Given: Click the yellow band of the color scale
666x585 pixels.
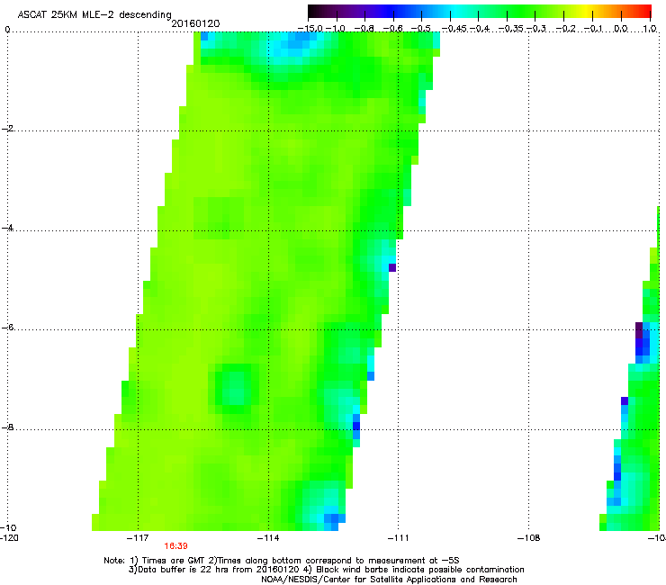Looking at the screenshot, I should pos(587,11).
